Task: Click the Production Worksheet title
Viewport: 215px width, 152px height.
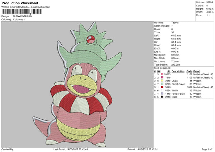Action: (x=20, y=3)
